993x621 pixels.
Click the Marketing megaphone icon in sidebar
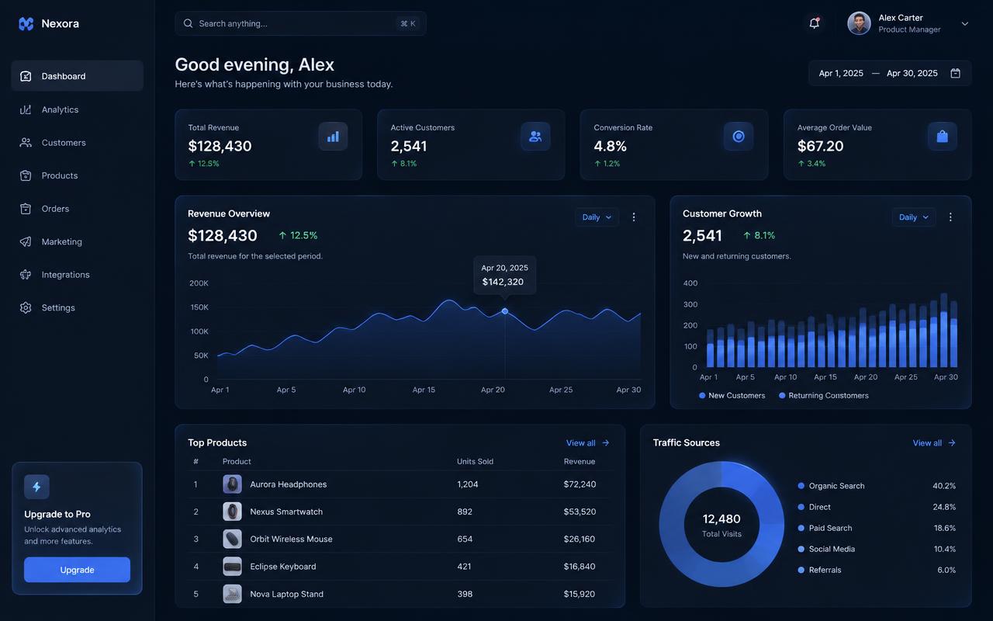26,241
